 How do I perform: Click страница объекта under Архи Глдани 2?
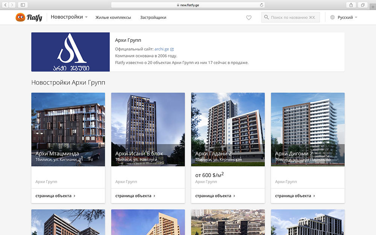click(x=215, y=196)
